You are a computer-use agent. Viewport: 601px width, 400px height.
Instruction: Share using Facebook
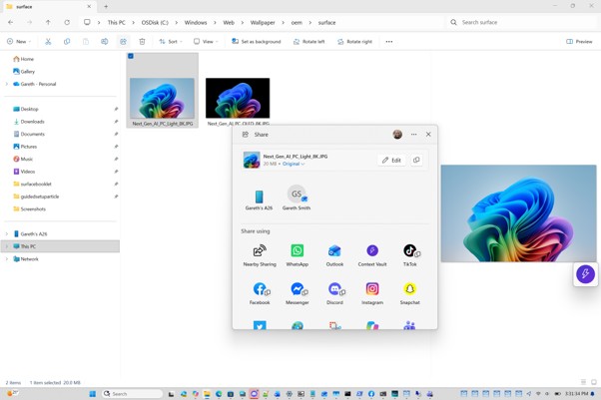[260, 293]
